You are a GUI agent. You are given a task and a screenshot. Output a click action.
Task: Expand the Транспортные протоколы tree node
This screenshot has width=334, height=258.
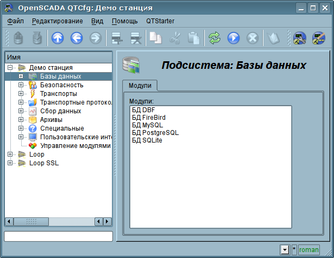pos(21,102)
